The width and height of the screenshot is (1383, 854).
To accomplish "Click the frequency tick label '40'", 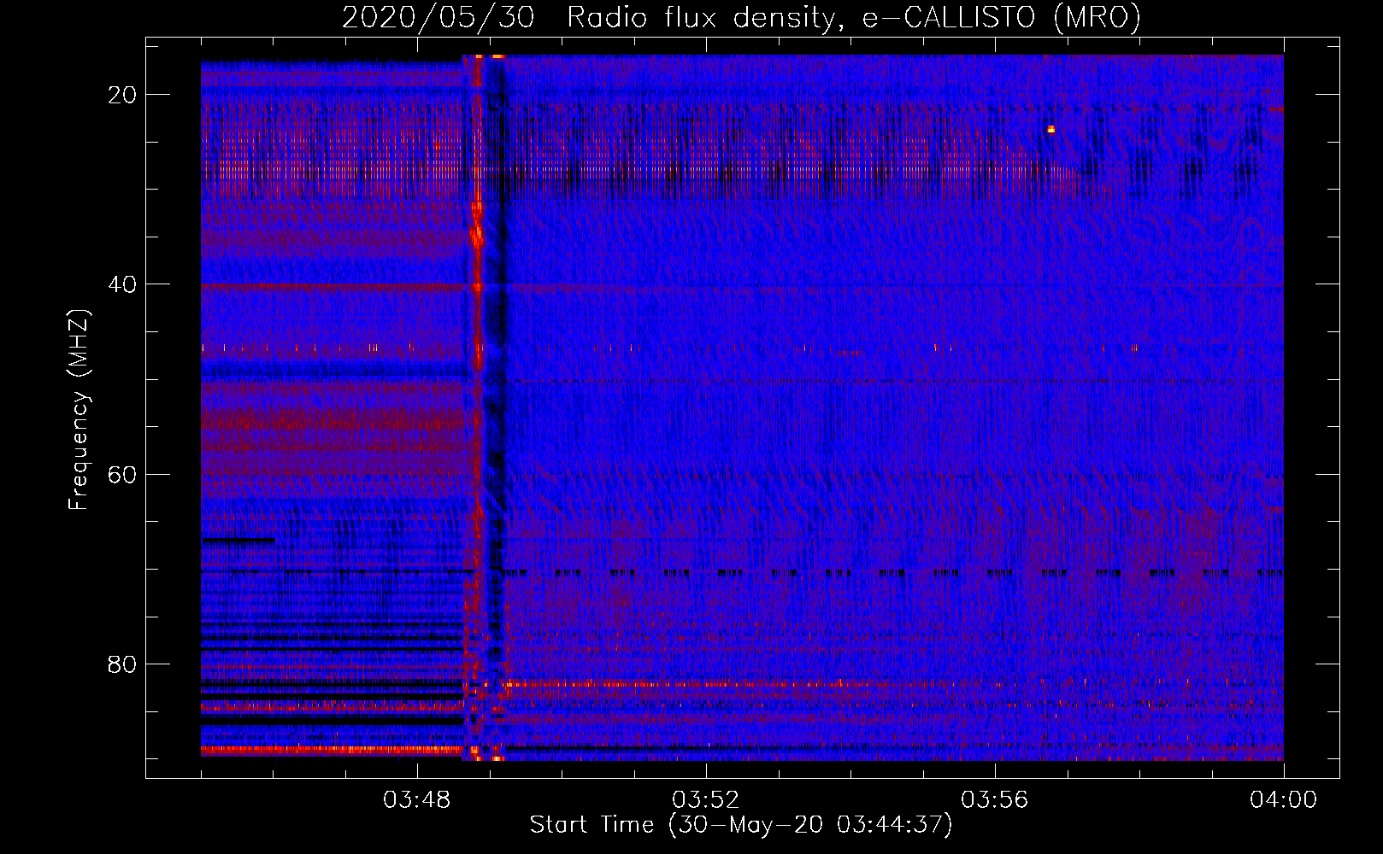I will point(123,284).
